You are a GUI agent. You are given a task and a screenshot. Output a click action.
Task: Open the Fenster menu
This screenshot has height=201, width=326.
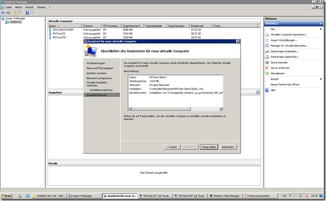pyautogui.click(x=41, y=7)
